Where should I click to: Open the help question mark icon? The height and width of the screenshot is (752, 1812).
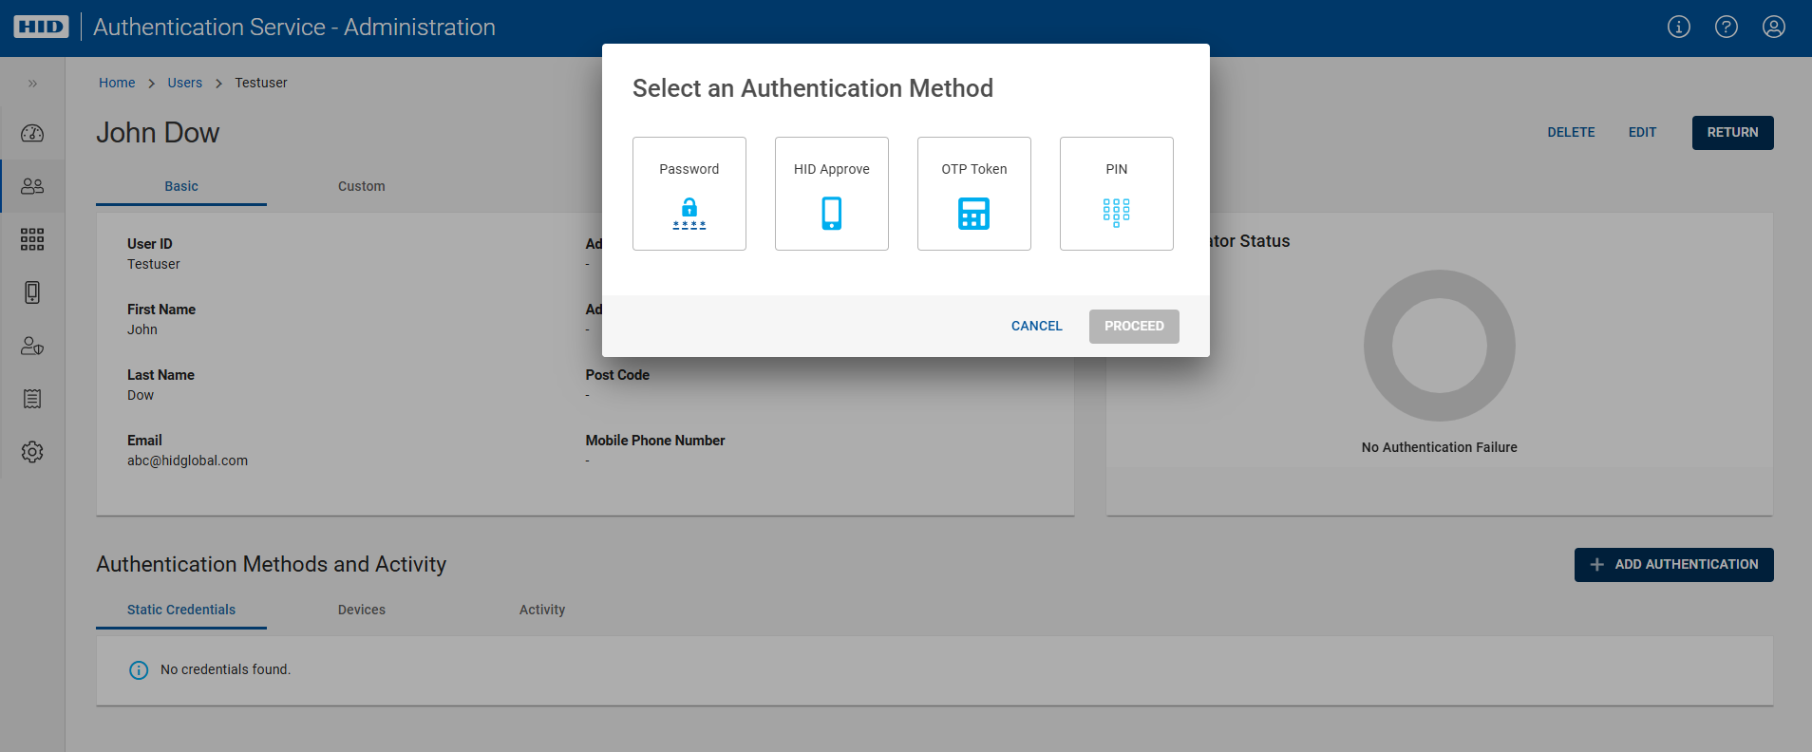(x=1726, y=27)
